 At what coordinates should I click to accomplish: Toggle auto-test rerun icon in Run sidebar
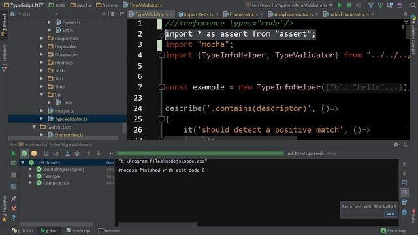(x=14, y=163)
